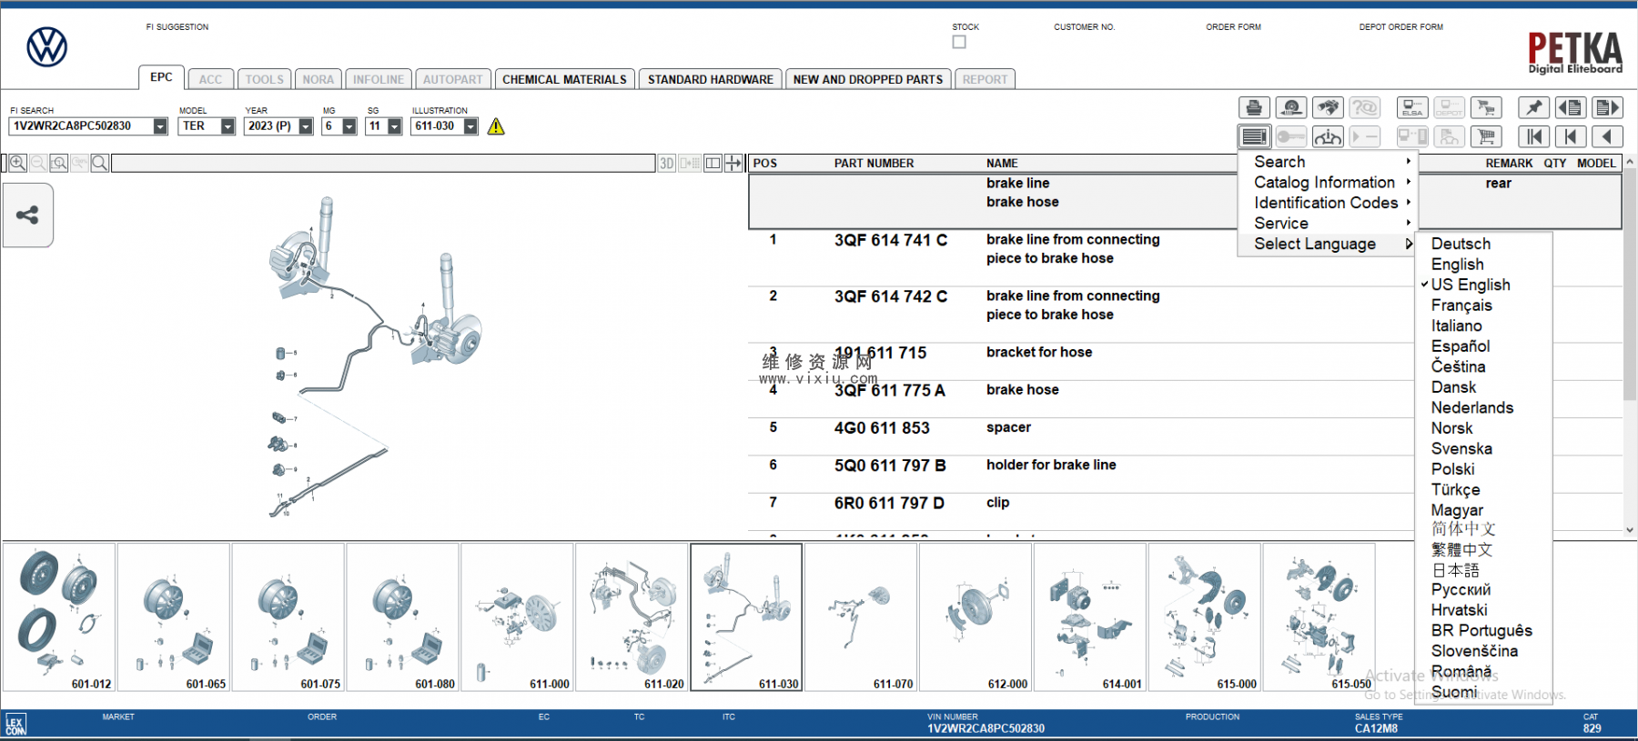Zoom in on the illustration
The width and height of the screenshot is (1638, 741).
(x=17, y=163)
